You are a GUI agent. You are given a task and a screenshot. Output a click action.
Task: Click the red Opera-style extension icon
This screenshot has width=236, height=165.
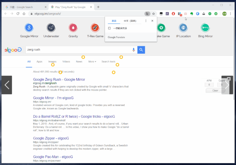pos(173,14)
